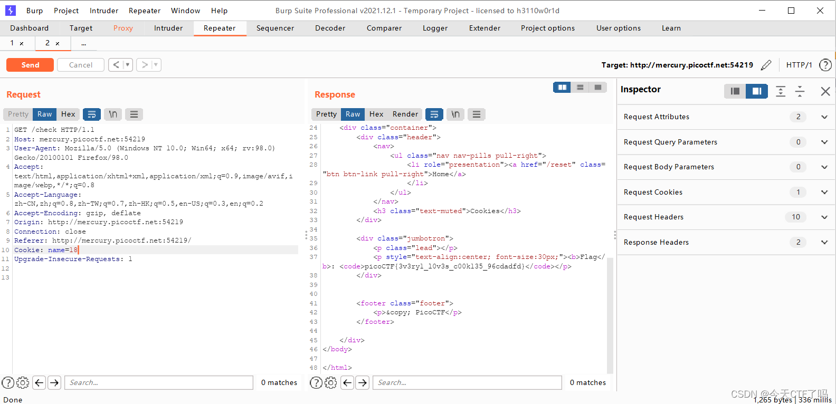The image size is (836, 404).
Task: Switch to the Decoder tab
Action: [x=330, y=28]
